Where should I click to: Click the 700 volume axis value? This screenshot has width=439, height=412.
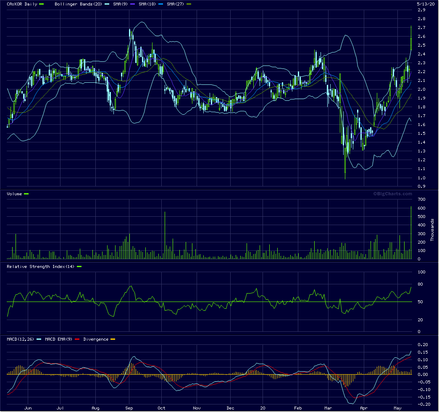[x=422, y=199]
